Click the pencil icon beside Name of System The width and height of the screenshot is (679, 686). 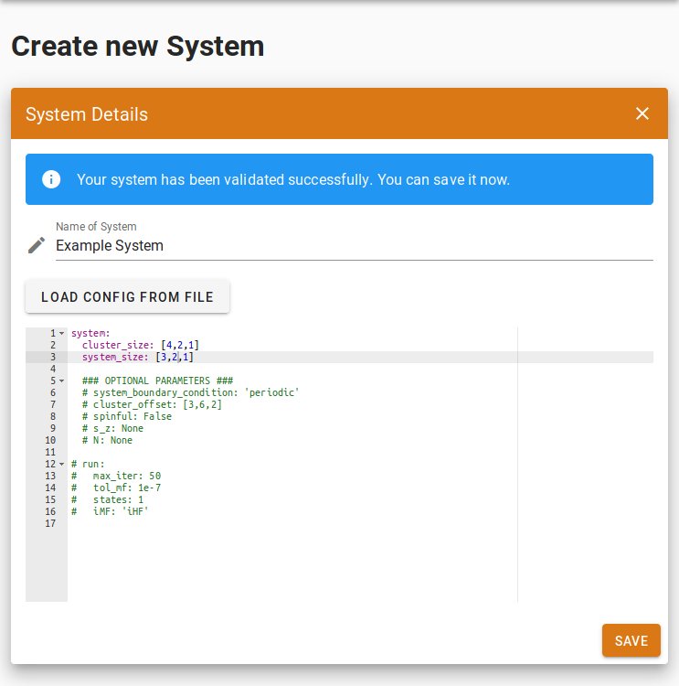tap(37, 245)
